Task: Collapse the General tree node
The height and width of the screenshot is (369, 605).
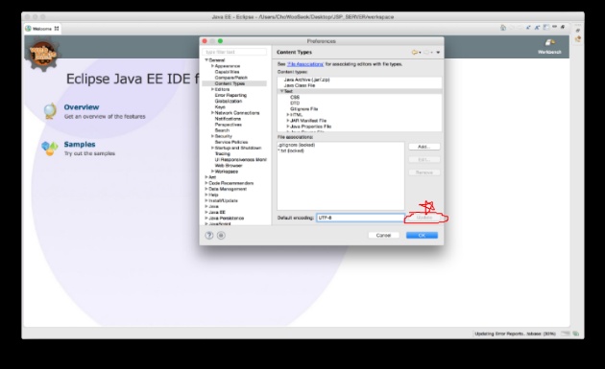Action: 206,60
